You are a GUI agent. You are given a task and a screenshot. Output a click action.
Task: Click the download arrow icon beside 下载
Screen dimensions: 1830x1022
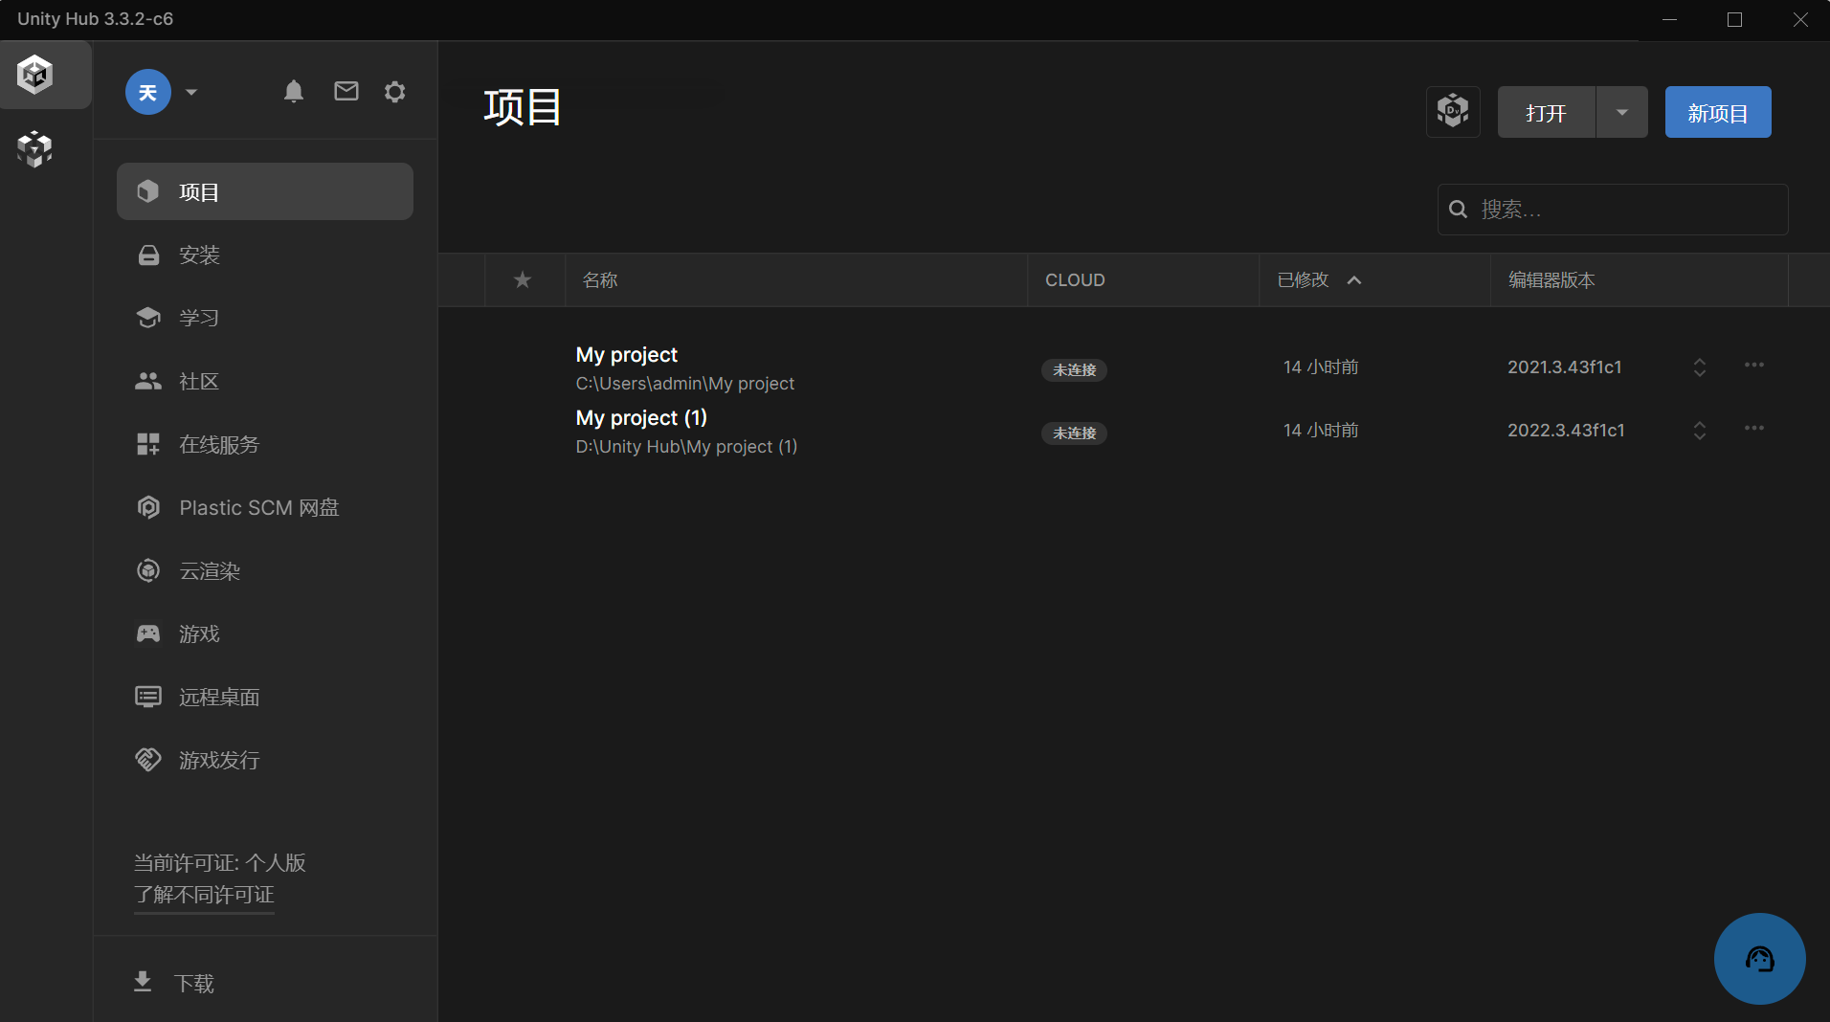(x=143, y=982)
